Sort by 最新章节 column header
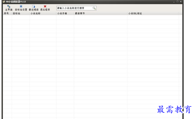 pyautogui.click(x=100, y=13)
